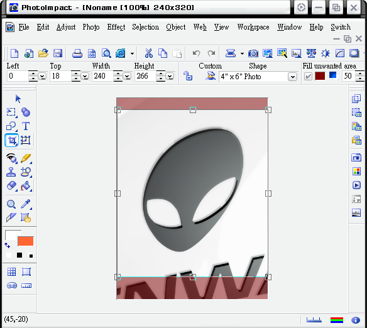This screenshot has height=328, width=367.
Task: Click the Width value field showing 240
Action: [x=103, y=76]
